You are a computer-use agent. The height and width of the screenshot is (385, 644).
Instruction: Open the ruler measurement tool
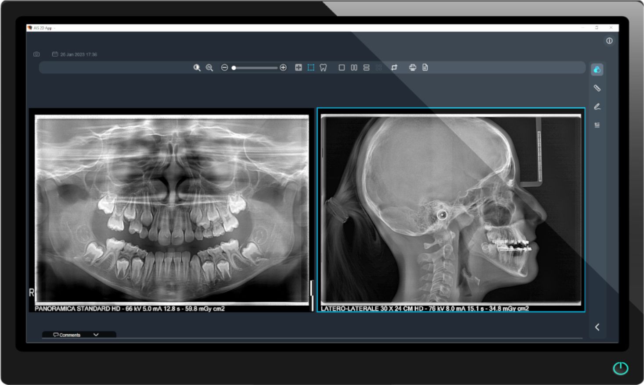tap(597, 88)
